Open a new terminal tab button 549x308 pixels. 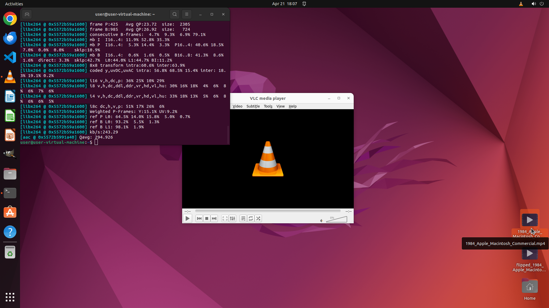[27, 14]
